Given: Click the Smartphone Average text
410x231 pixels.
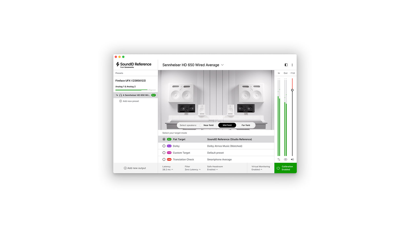Looking at the screenshot, I should point(219,159).
